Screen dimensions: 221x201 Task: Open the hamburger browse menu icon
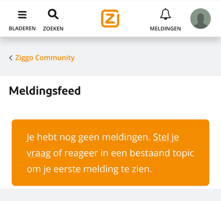pos(22,15)
